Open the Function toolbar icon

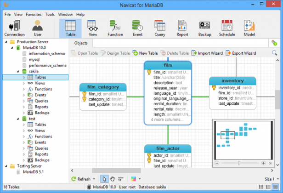tap(115, 28)
